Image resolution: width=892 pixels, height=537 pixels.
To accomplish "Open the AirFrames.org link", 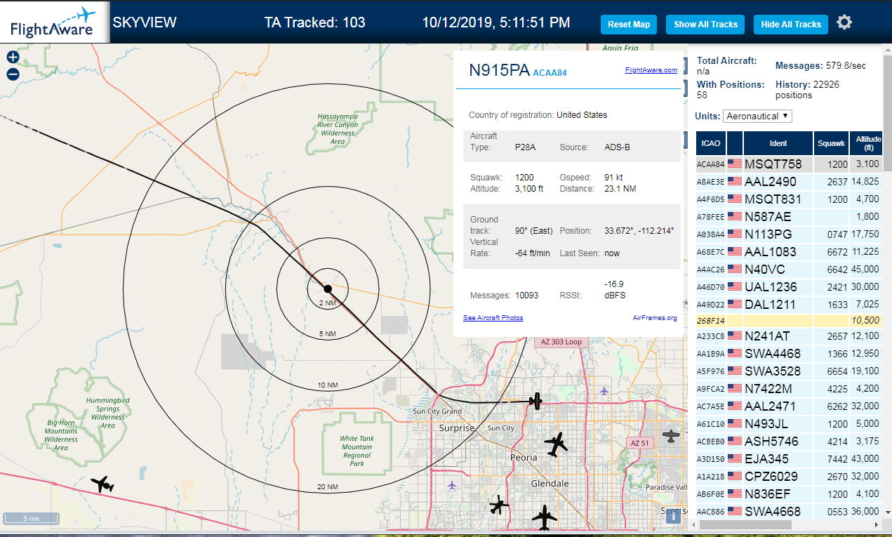I will [655, 318].
